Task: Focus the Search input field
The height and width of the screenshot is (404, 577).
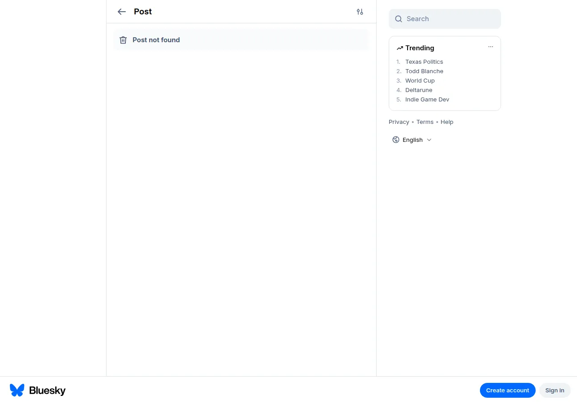Action: coord(445,19)
